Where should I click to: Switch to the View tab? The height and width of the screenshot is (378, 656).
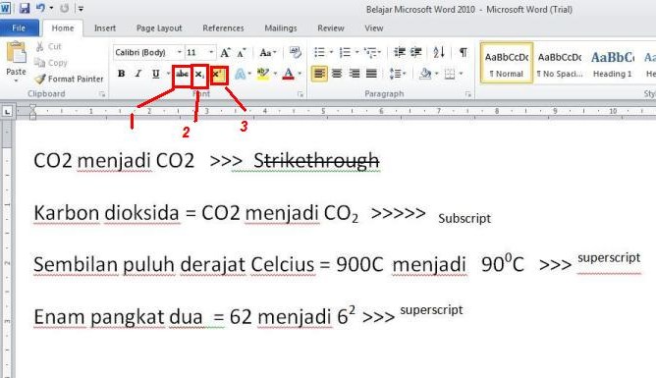pyautogui.click(x=373, y=28)
